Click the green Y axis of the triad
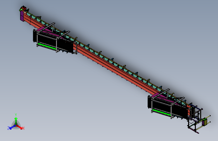218x141 pixels. (16, 121)
